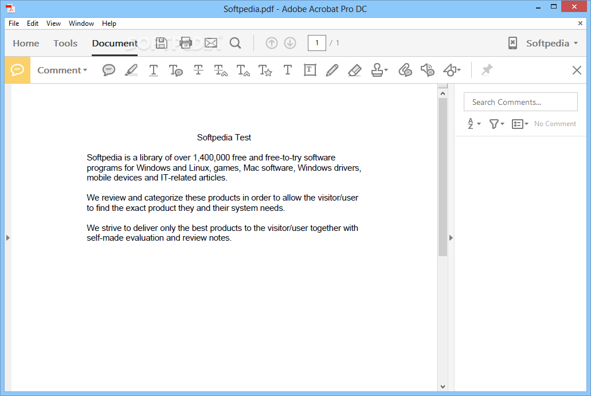
Task: Click the Acrobat icon in title bar
Action: pos(10,8)
